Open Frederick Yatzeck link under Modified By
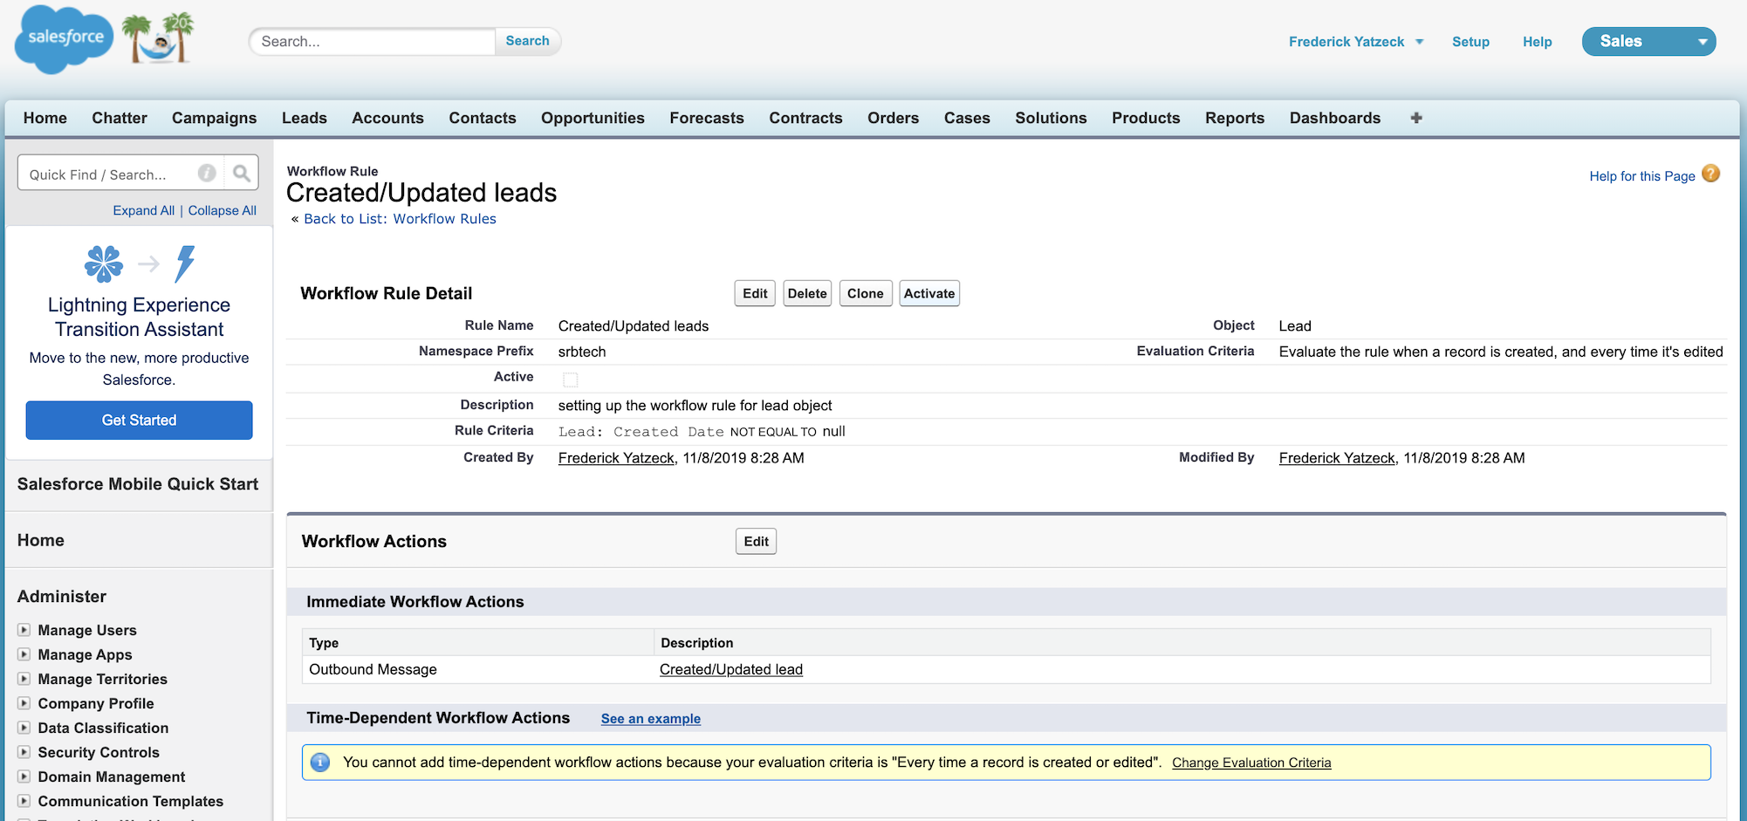Screen dimensions: 1747x821 [x=1337, y=458]
